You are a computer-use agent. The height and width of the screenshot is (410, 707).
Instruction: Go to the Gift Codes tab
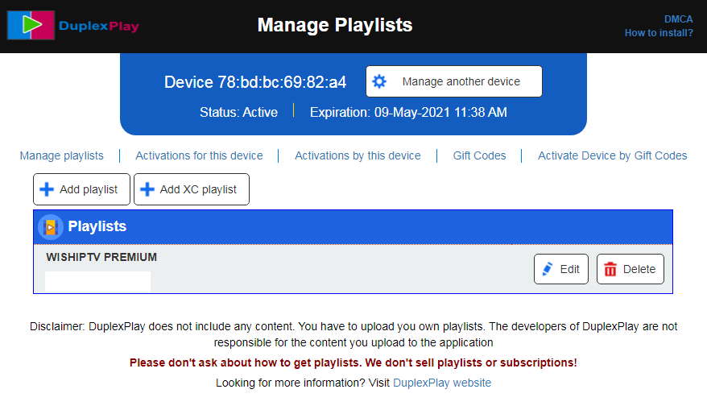point(479,155)
